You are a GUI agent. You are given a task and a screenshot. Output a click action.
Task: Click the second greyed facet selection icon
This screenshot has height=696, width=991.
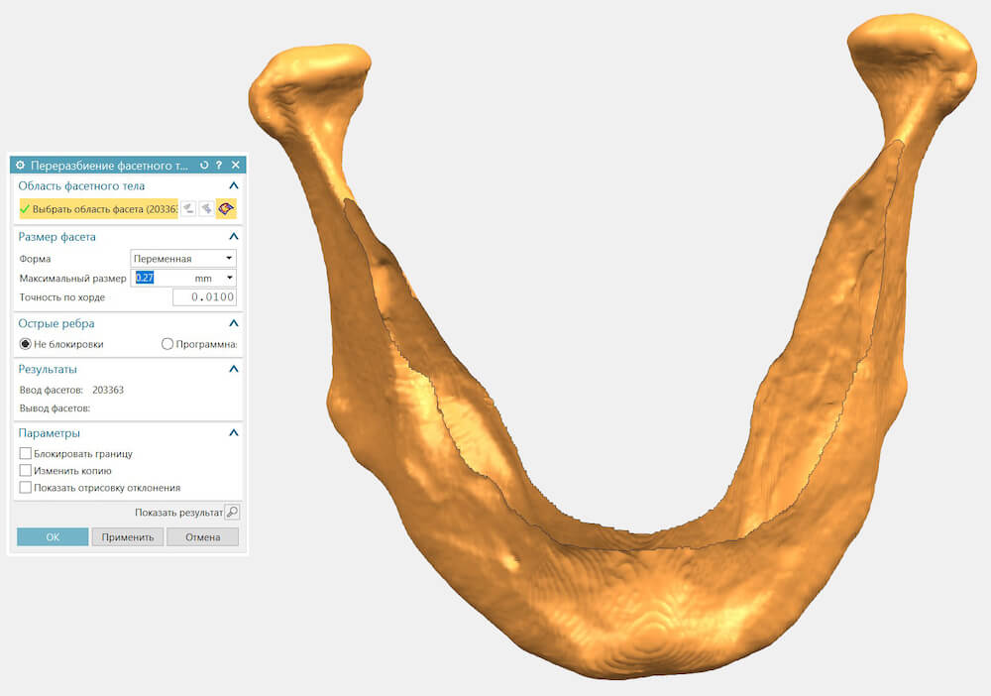(206, 208)
